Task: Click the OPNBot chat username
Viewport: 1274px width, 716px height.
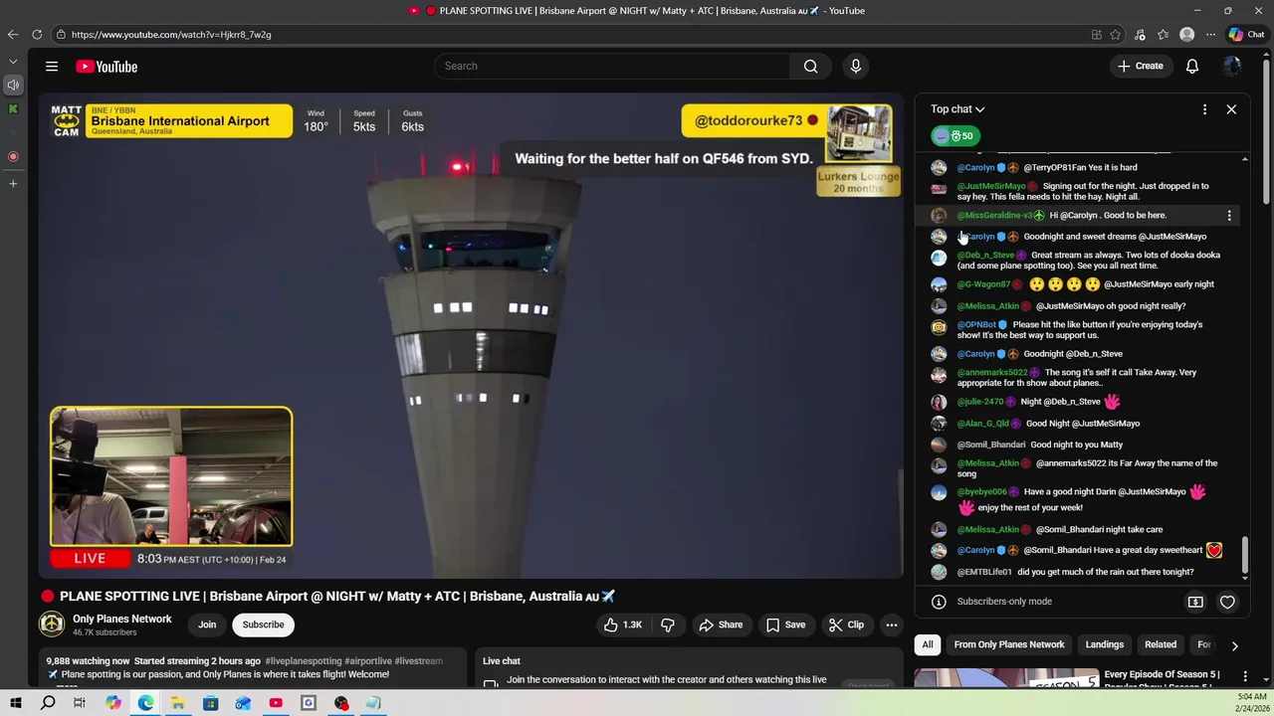Action: coord(976,325)
